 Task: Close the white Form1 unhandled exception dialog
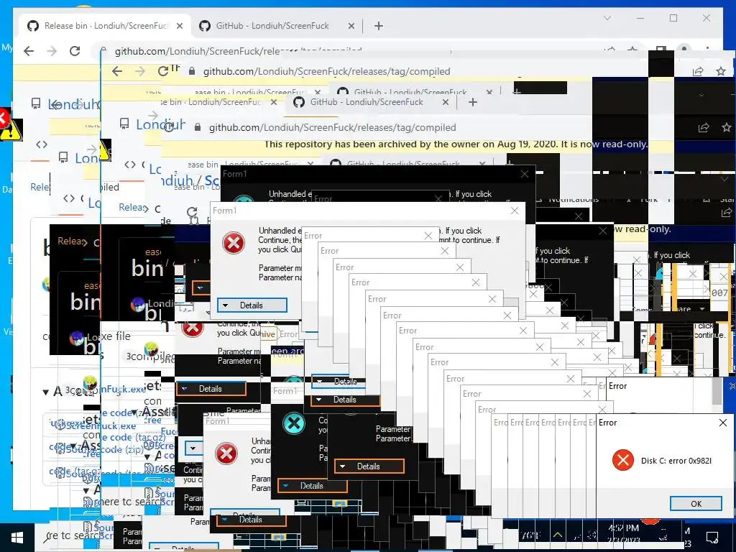click(x=515, y=211)
